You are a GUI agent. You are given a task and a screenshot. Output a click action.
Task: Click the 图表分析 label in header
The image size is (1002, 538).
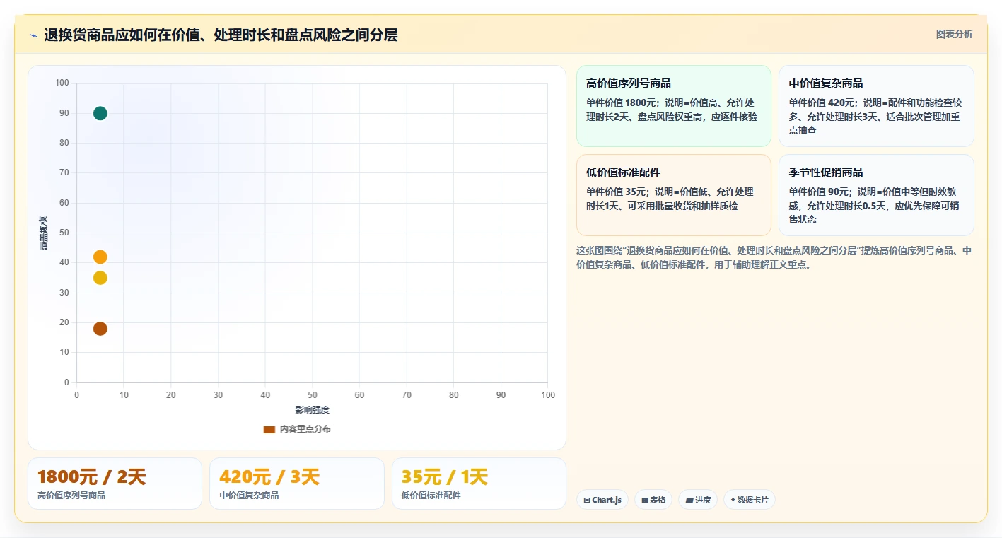tap(954, 34)
